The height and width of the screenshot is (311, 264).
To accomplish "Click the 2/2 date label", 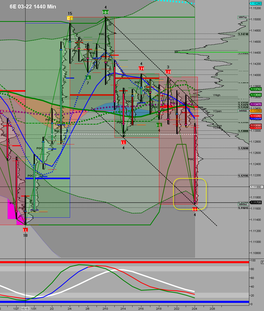I will (52, 309).
